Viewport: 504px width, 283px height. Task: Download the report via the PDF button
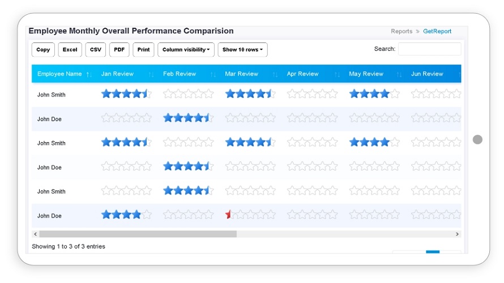pos(119,50)
